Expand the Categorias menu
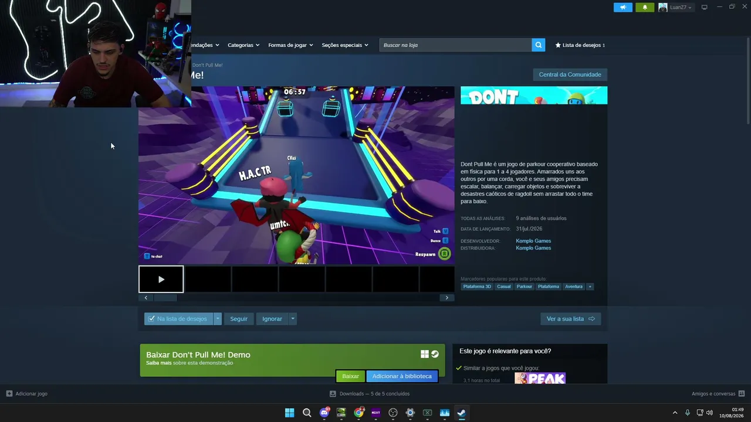The image size is (751, 422). (243, 45)
